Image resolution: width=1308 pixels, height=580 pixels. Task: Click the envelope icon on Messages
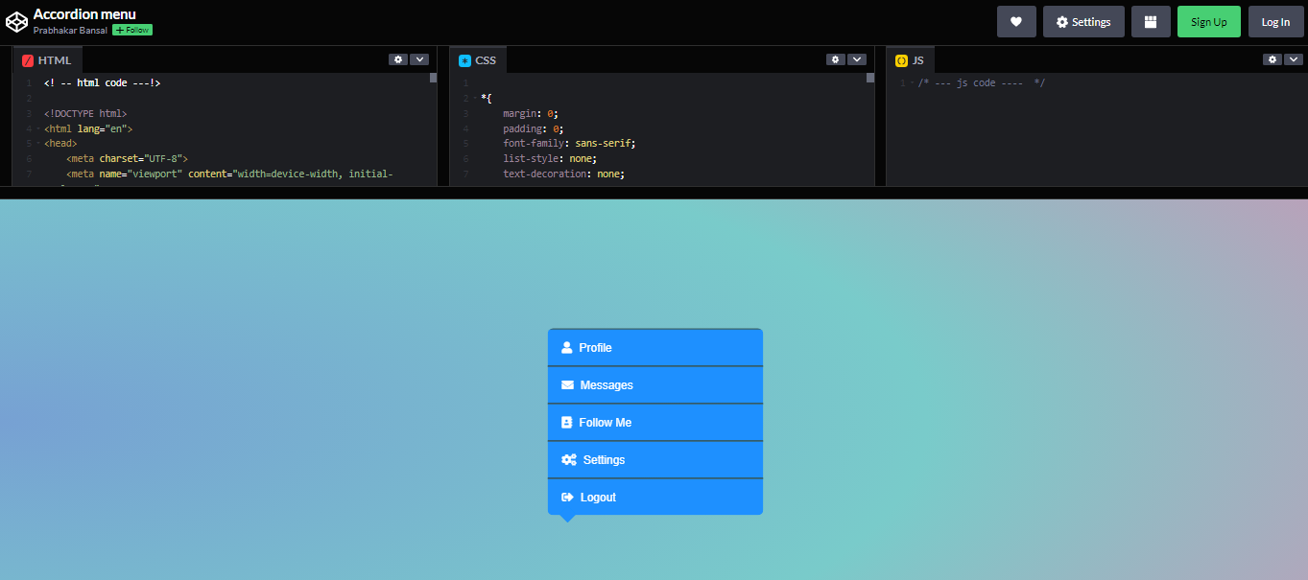567,384
